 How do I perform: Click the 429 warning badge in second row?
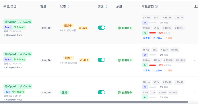pos(84,60)
